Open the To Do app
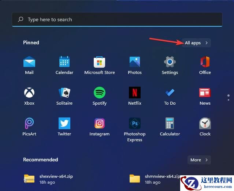Image resolution: width=234 pixels, height=191 pixels. [x=170, y=96]
